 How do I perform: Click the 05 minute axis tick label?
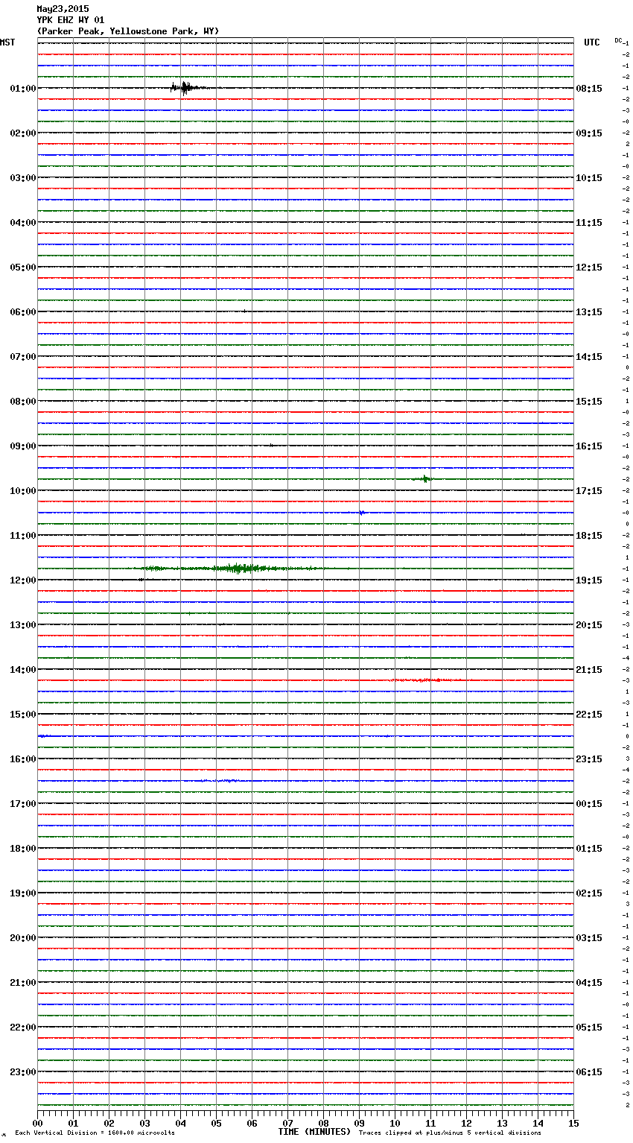216,1123
